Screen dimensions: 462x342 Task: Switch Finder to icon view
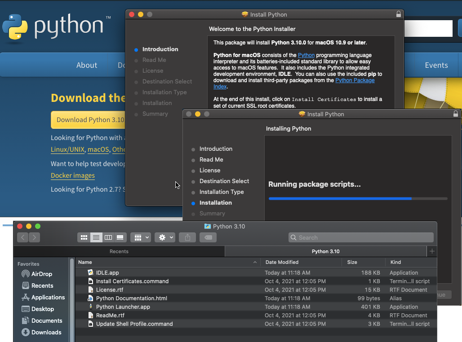84,237
